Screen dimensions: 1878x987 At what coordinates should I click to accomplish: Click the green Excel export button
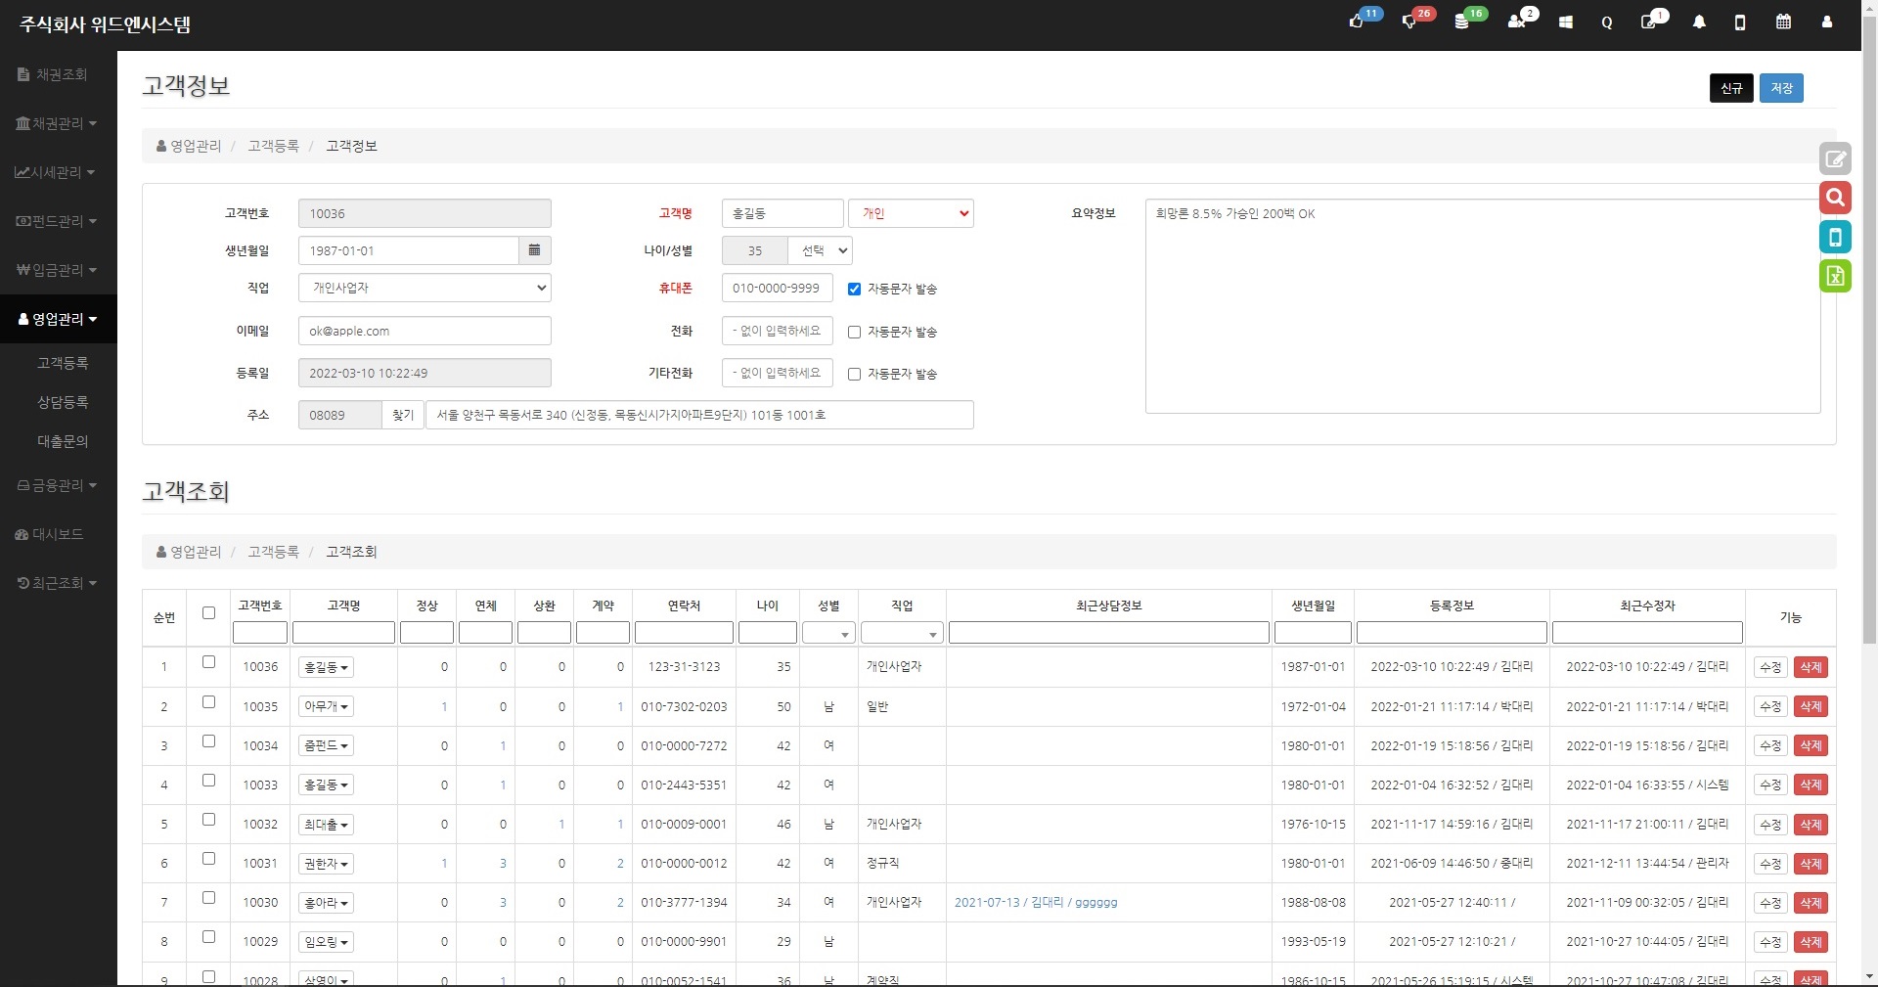(1835, 276)
